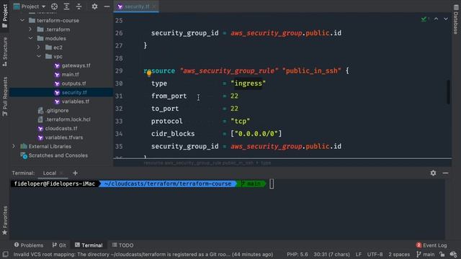The height and width of the screenshot is (259, 461).
Task: Select the Local terminal tab
Action: click(x=50, y=173)
